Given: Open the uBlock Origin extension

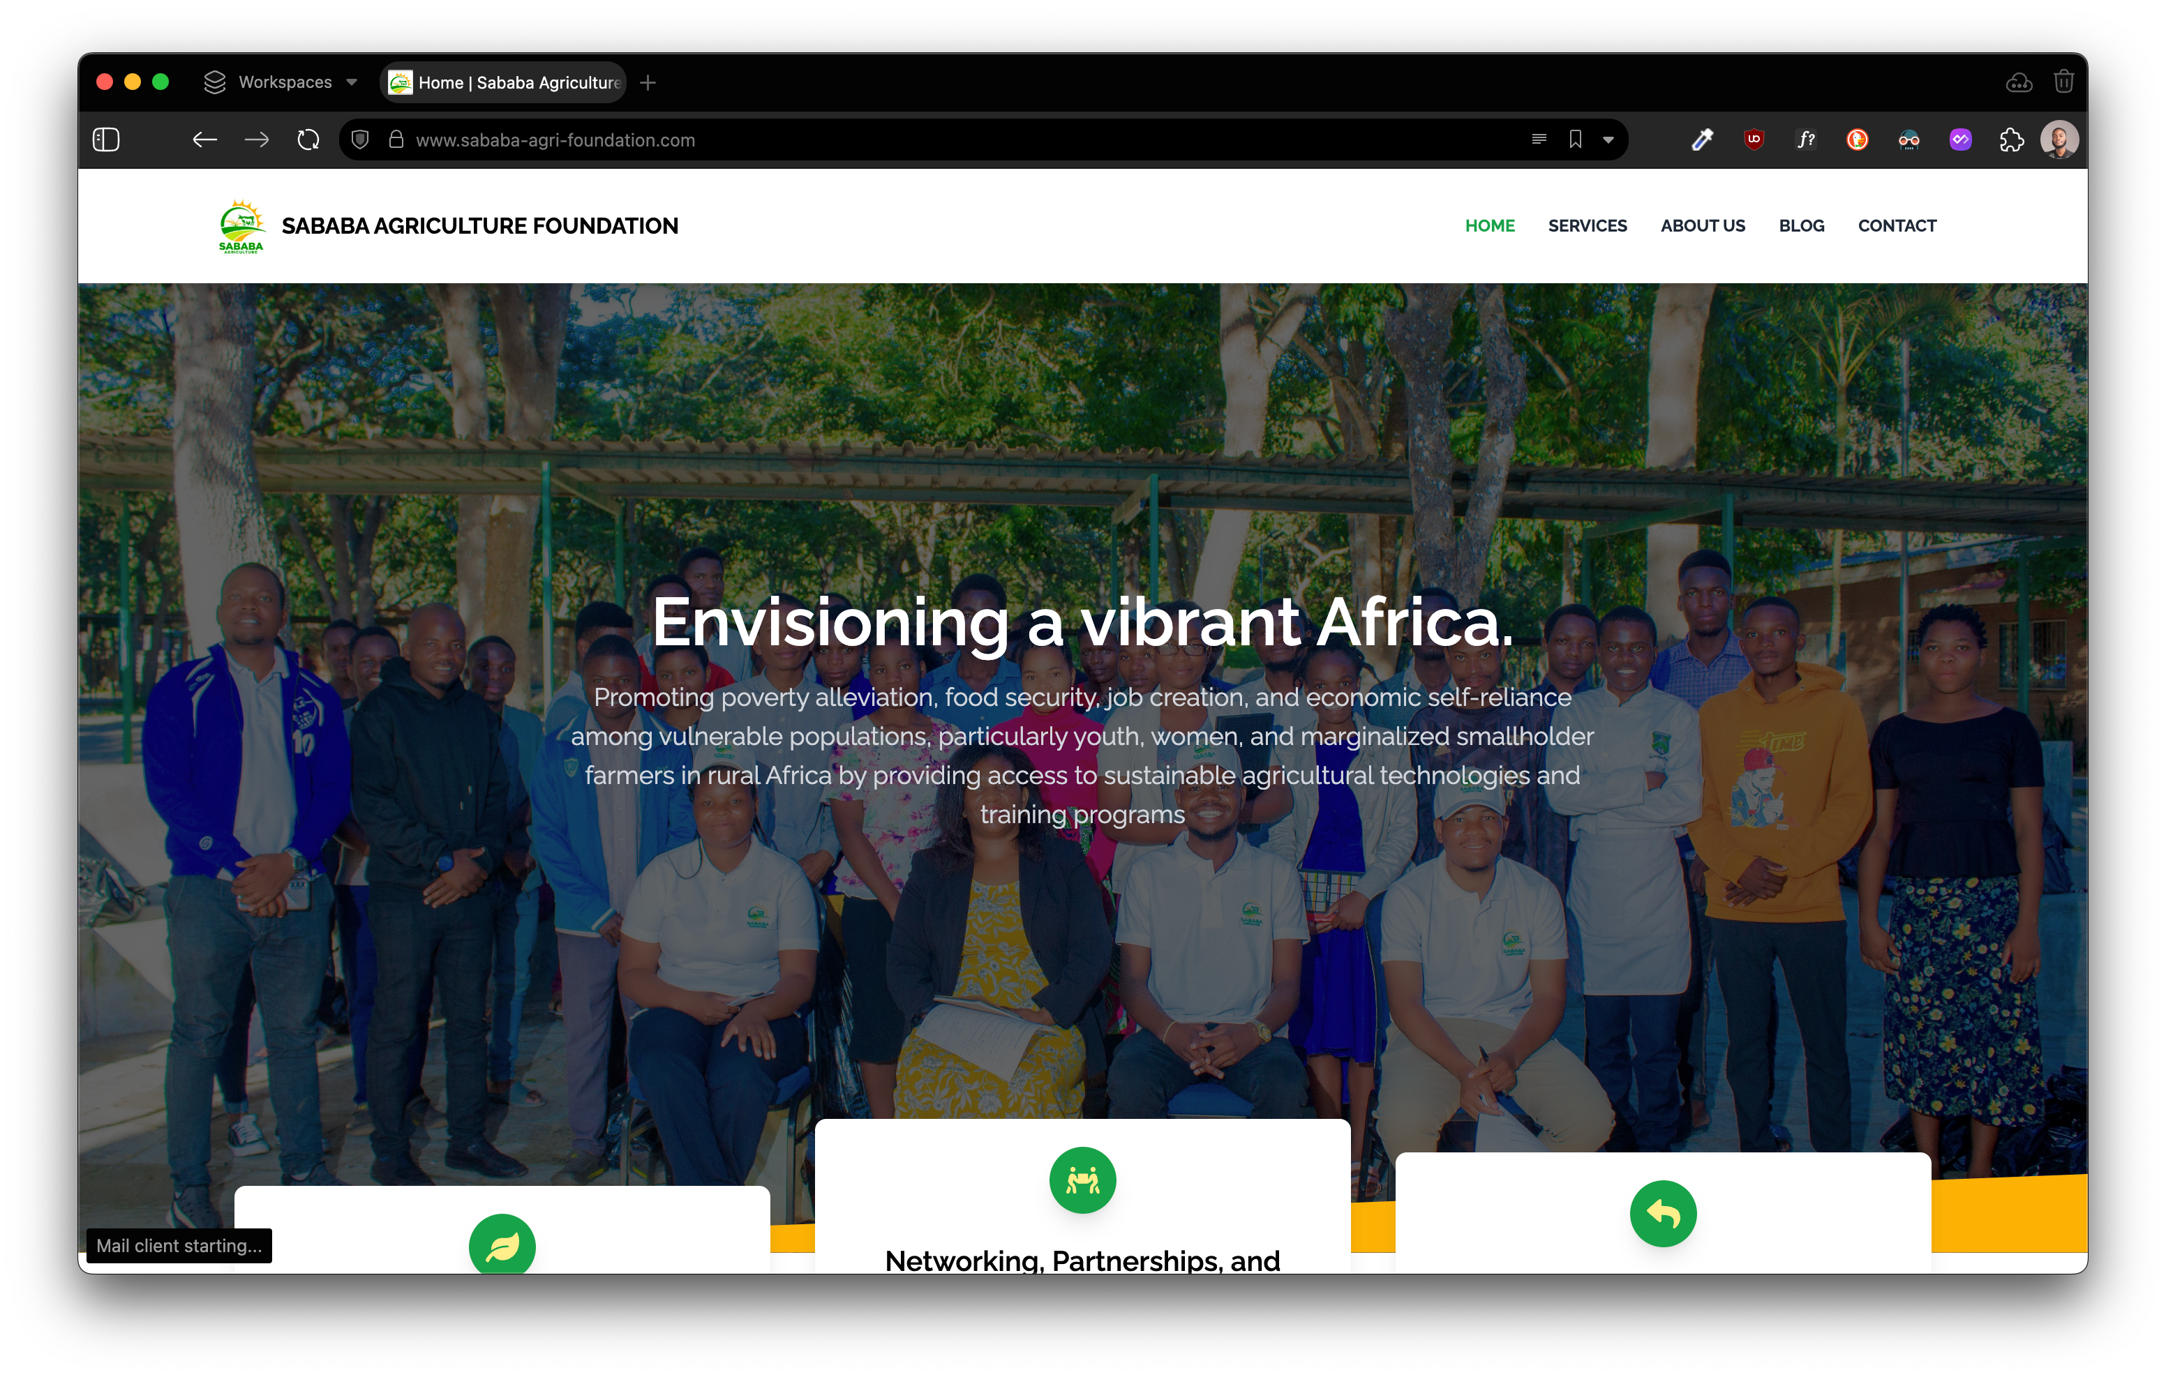Looking at the screenshot, I should 1753,140.
